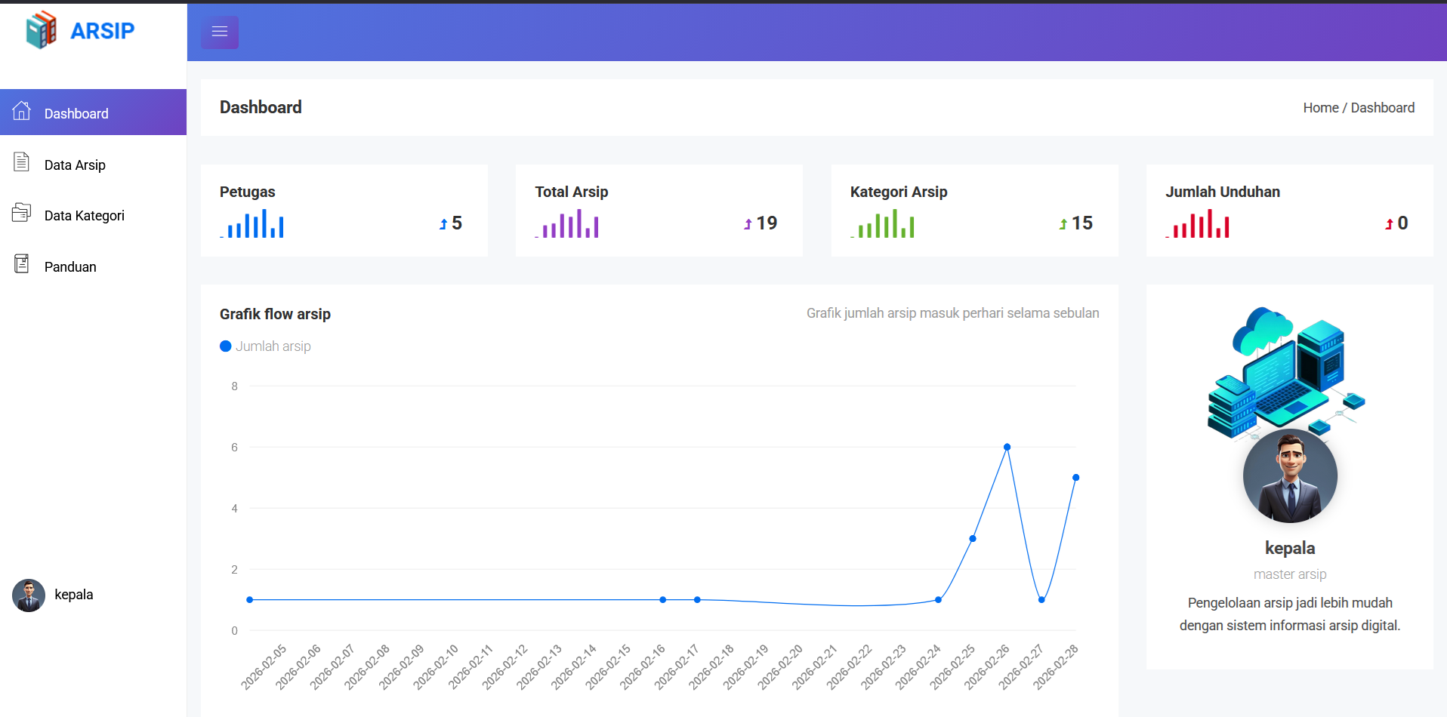Click the Petugas card title

[x=248, y=192]
